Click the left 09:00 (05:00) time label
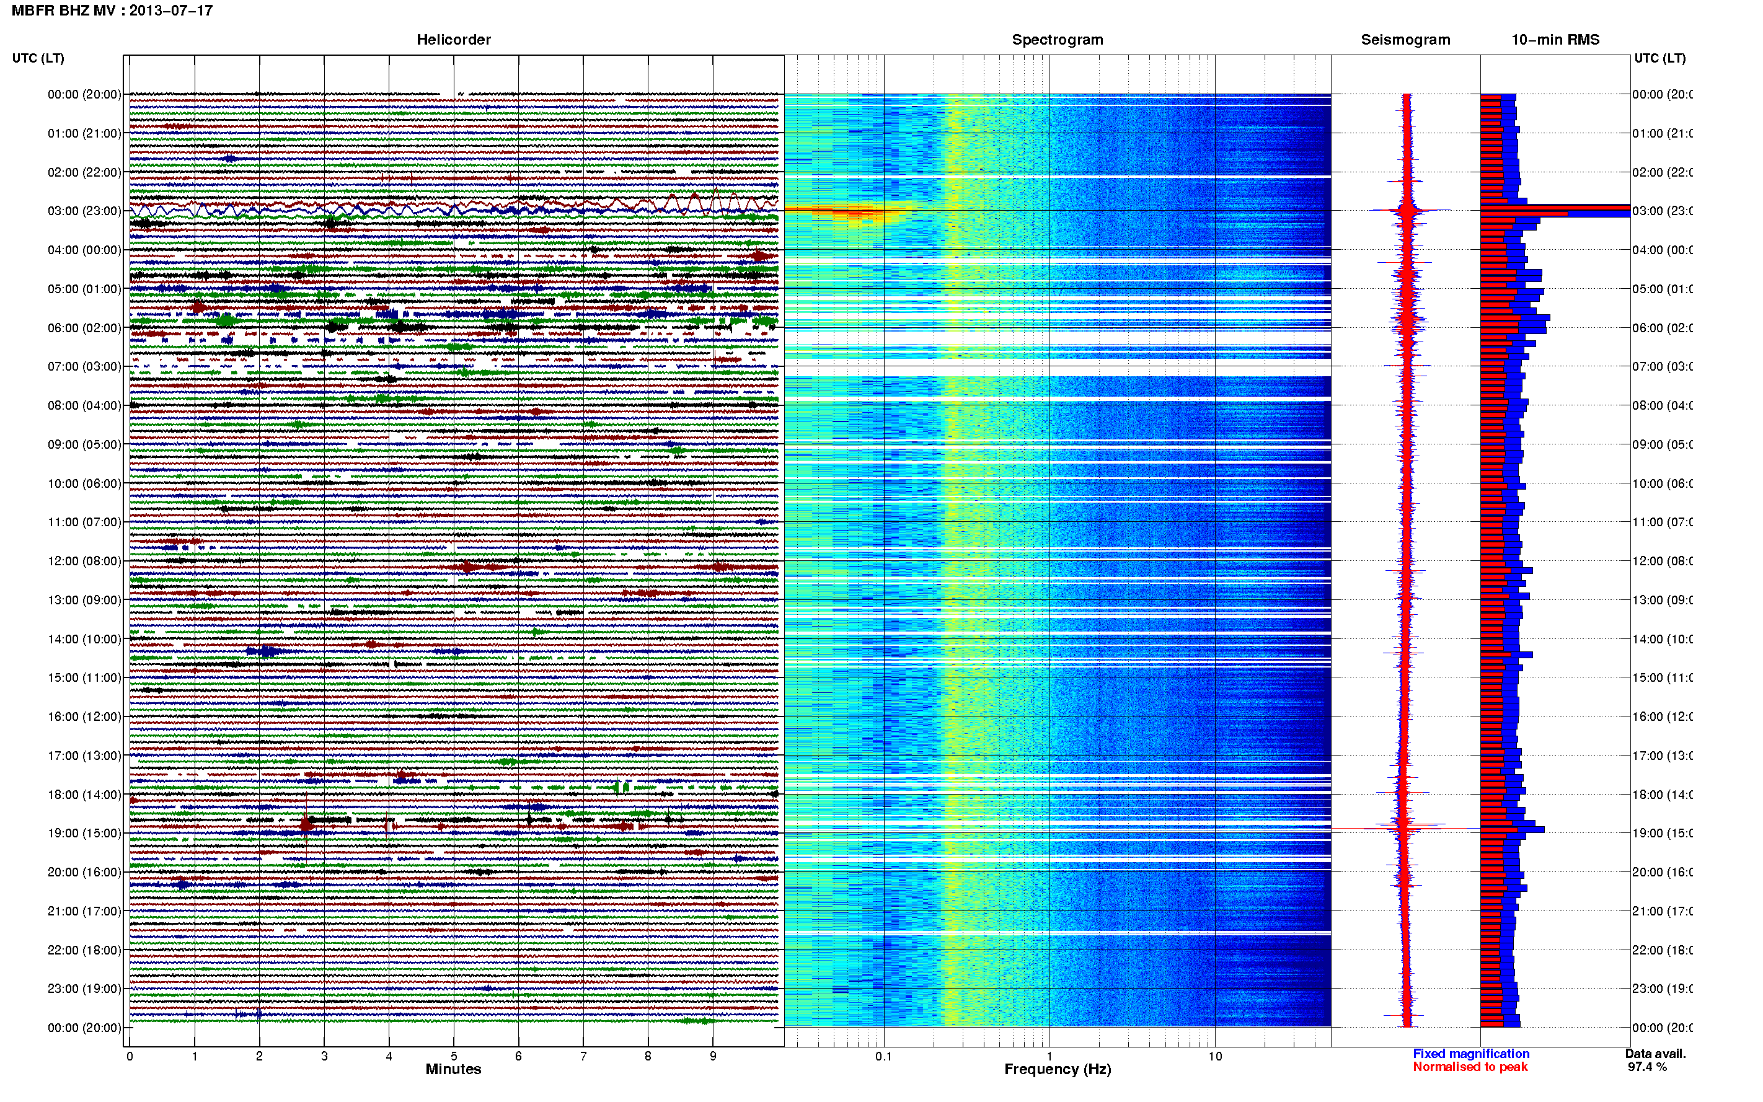The width and height of the screenshot is (1763, 1102). point(84,444)
